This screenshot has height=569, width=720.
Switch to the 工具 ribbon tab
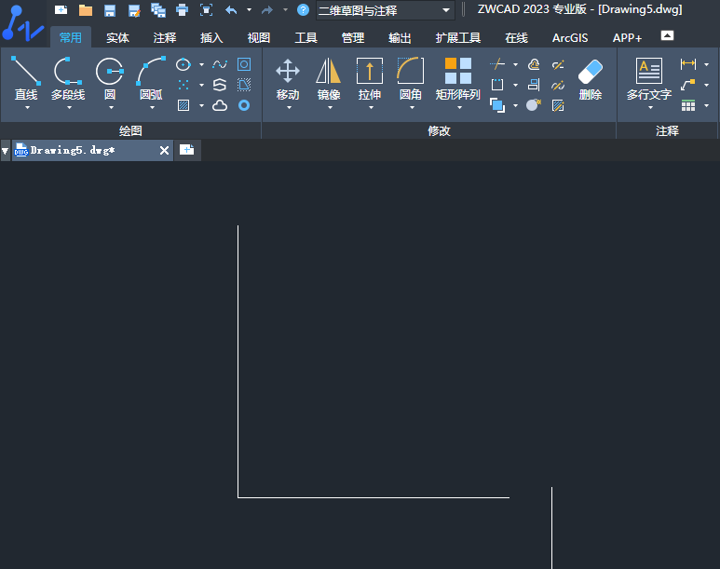[306, 37]
